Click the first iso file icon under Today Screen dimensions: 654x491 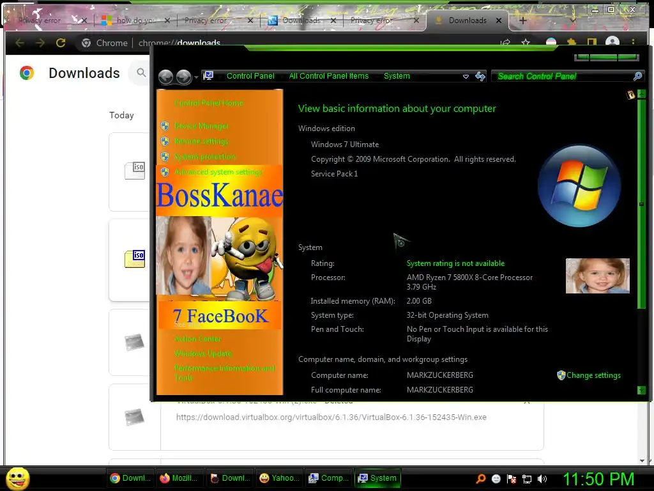[135, 171]
